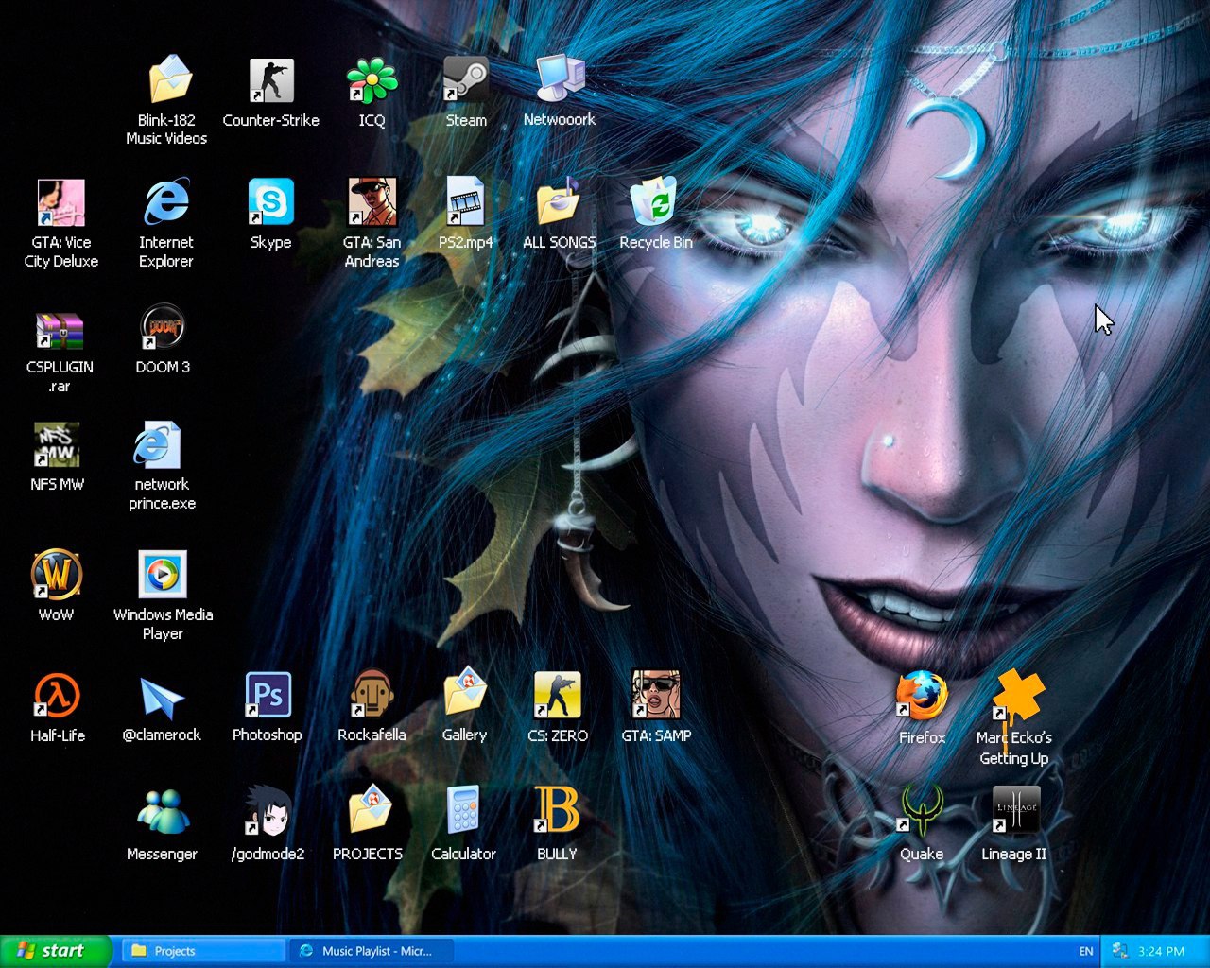Image resolution: width=1210 pixels, height=968 pixels.
Task: Click the DOOM 3 desktop shortcut
Action: point(163,327)
